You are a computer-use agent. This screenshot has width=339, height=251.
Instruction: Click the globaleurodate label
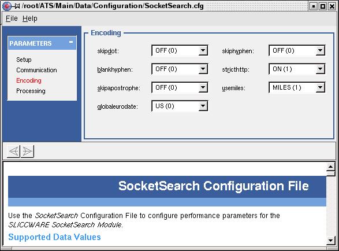[x=117, y=106]
